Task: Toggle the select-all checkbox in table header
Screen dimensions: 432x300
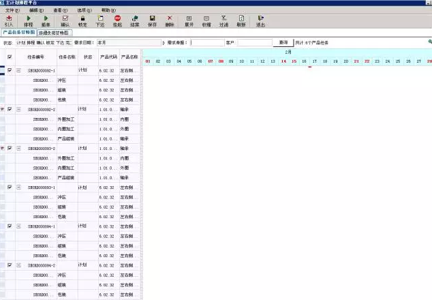Action: point(10,57)
